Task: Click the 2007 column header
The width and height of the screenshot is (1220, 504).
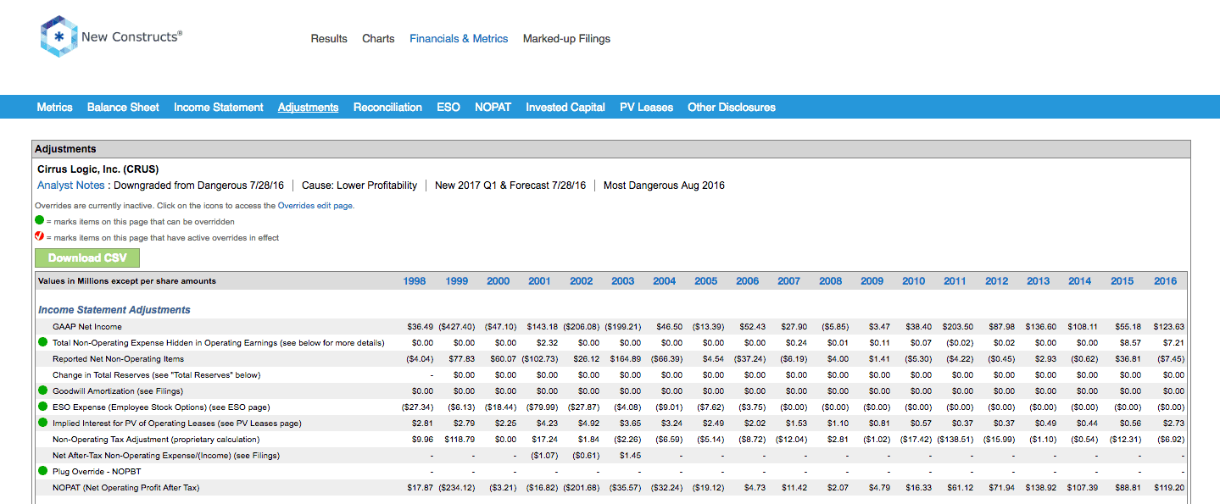Action: tap(788, 281)
